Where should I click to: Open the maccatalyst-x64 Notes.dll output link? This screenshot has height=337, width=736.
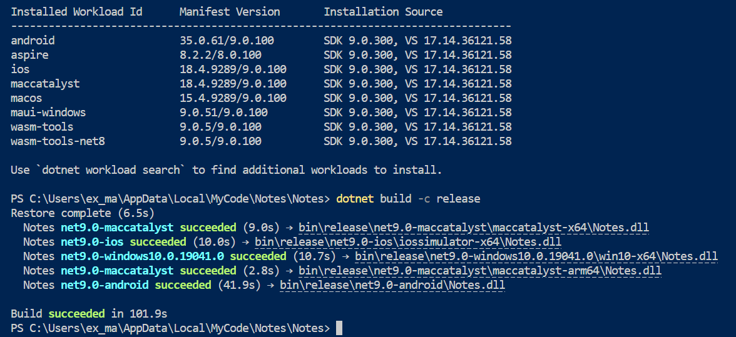click(x=474, y=228)
